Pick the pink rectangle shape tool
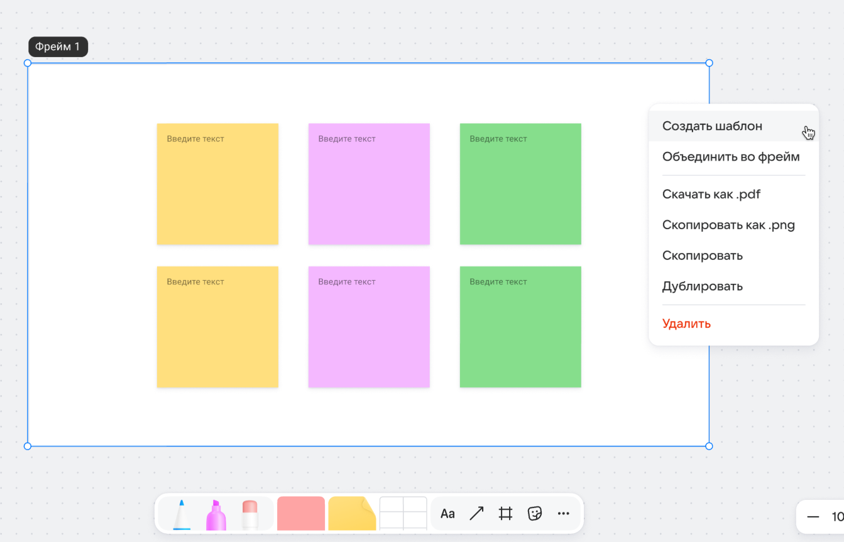This screenshot has height=542, width=844. click(300, 514)
